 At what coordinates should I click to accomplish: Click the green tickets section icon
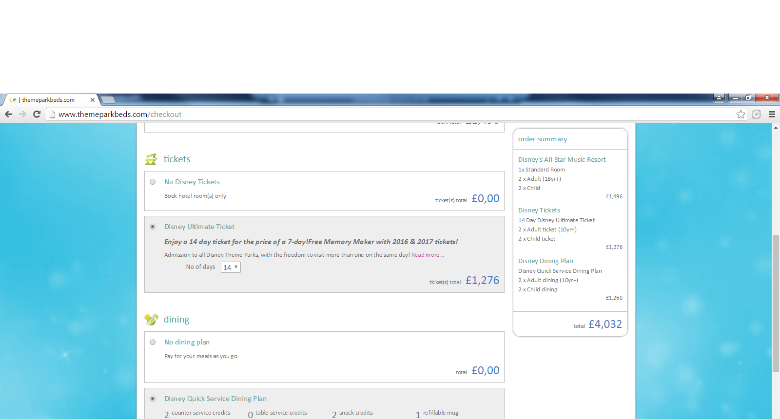[151, 159]
